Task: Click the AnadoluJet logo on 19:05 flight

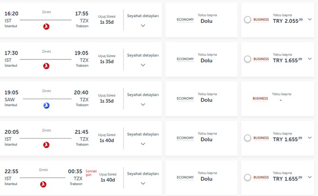Action: coord(46,105)
